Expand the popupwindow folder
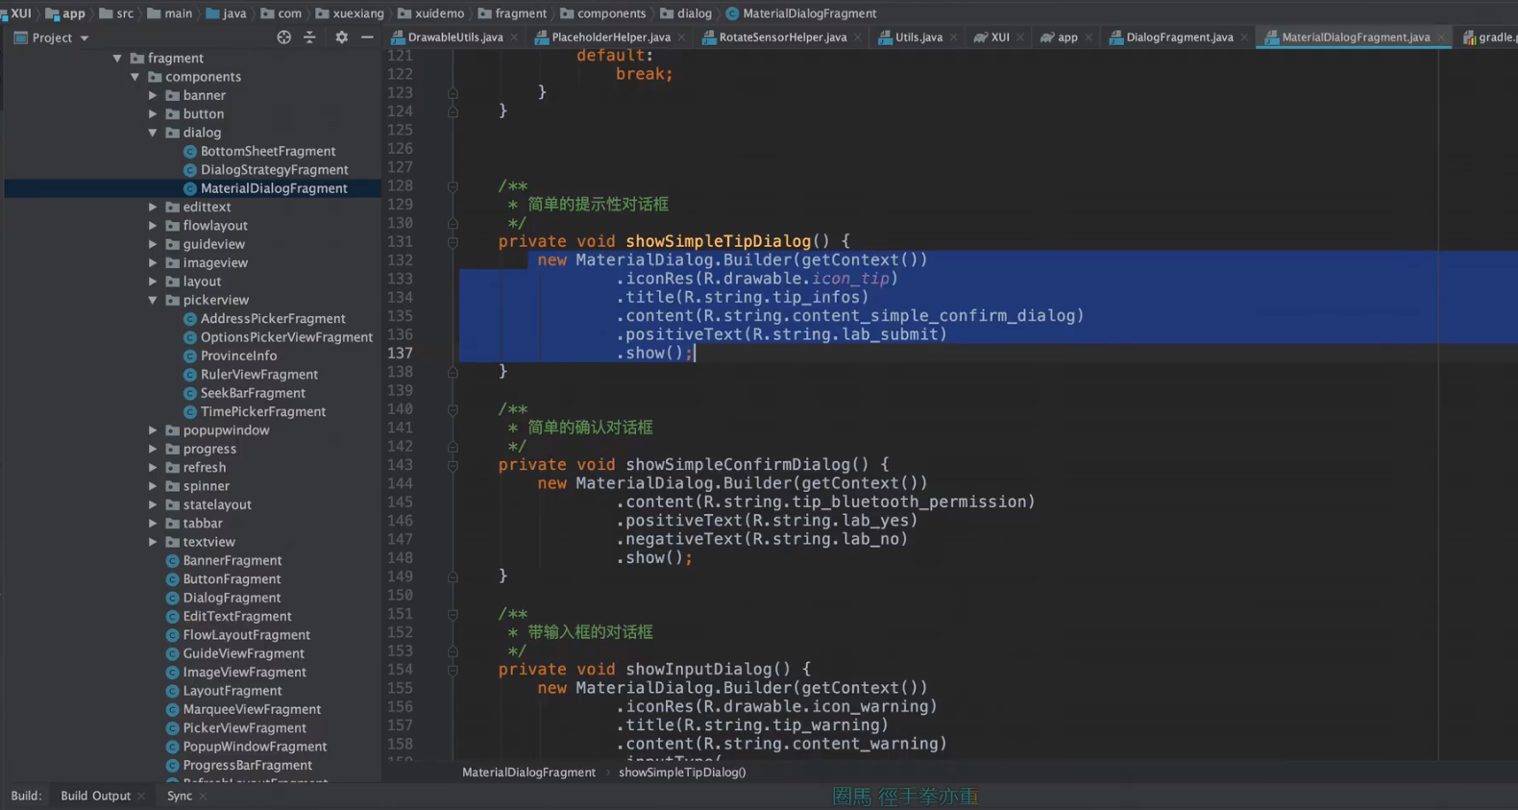 pos(153,430)
